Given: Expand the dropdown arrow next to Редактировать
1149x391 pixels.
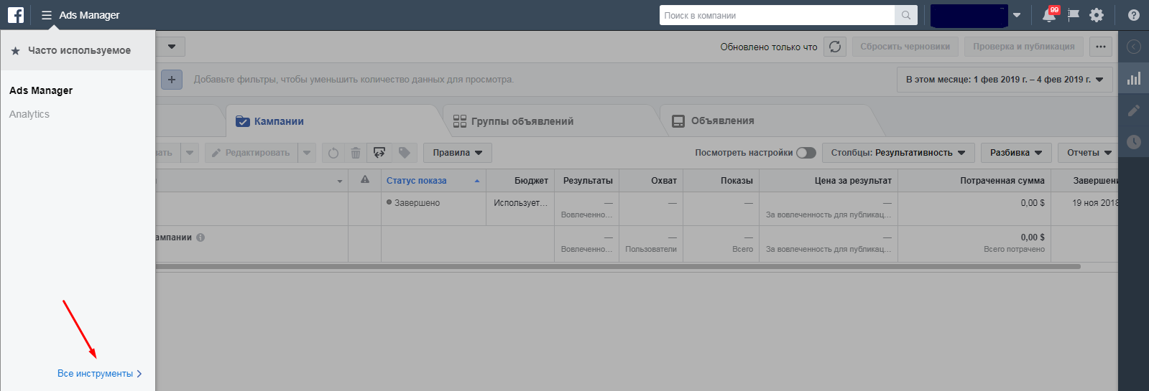Looking at the screenshot, I should (307, 153).
